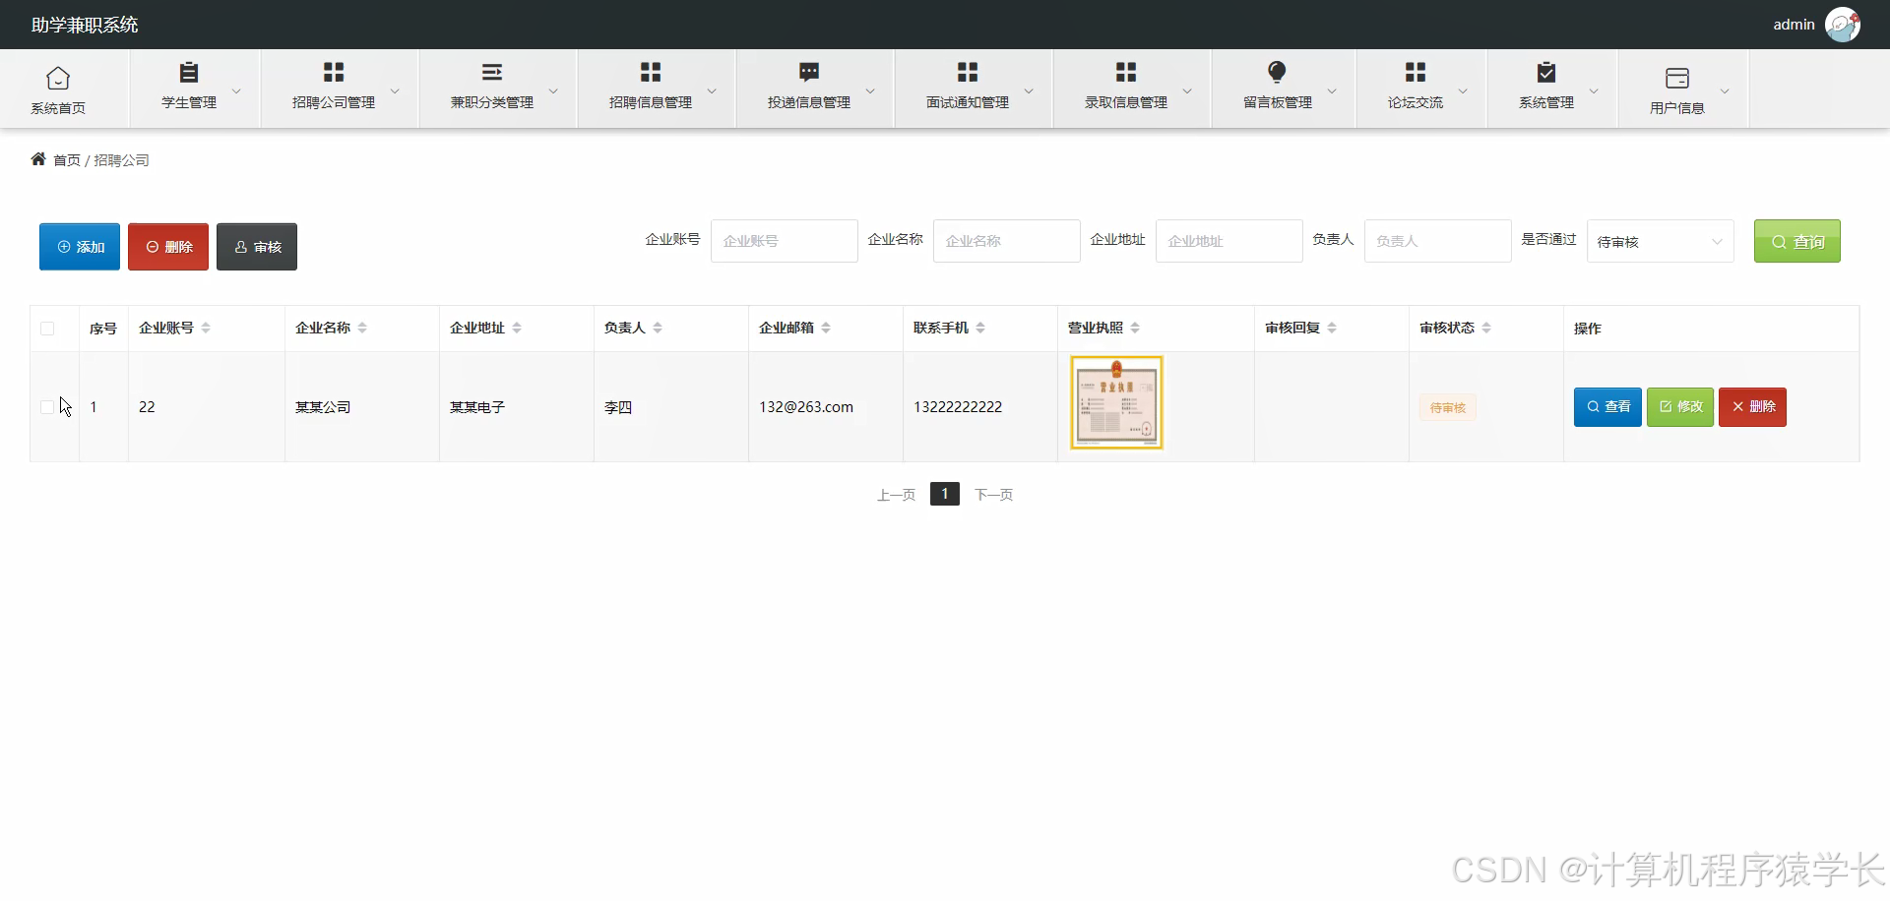Click the 用户信息 card icon
This screenshot has width=1890, height=901.
tap(1677, 78)
